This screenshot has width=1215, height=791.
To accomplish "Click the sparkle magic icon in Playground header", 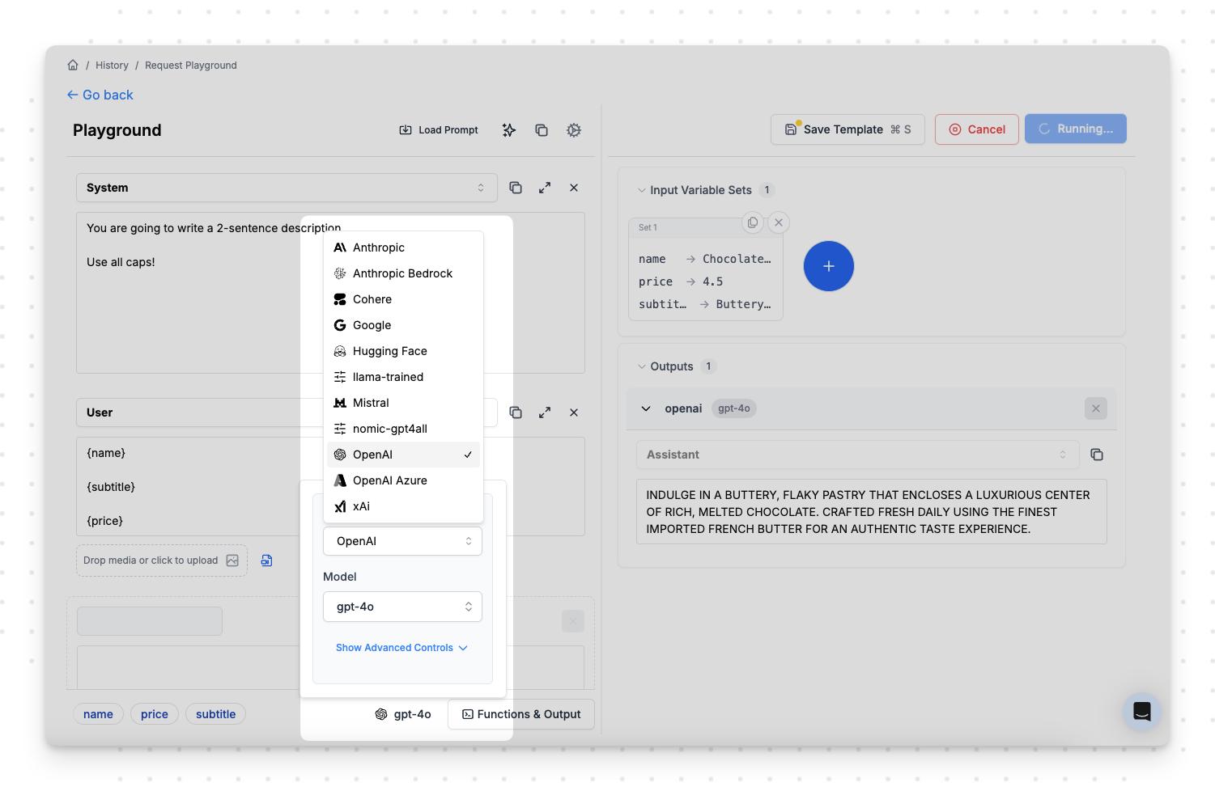I will (x=509, y=130).
